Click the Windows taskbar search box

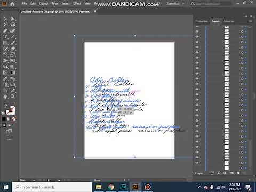(52, 187)
